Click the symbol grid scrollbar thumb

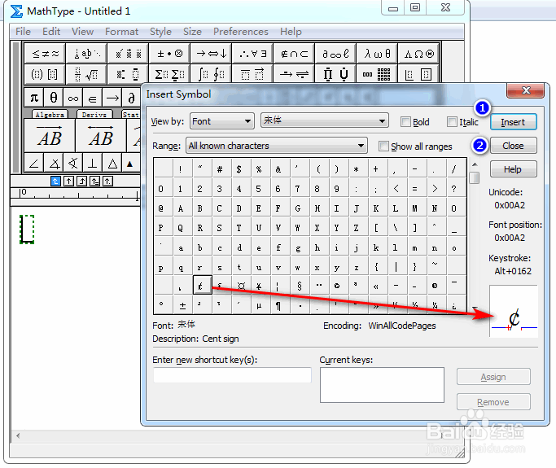point(474,177)
